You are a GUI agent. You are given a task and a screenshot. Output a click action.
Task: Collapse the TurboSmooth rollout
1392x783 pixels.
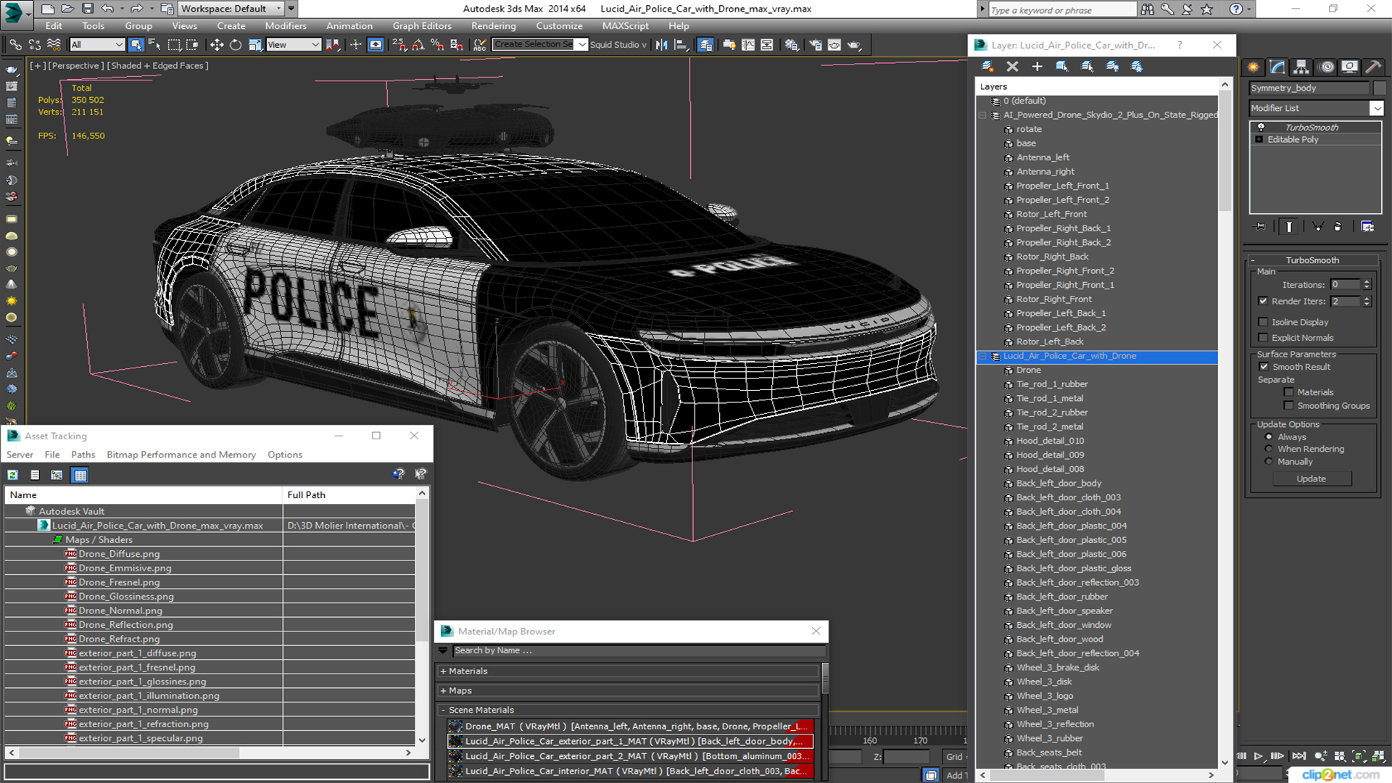click(1312, 260)
